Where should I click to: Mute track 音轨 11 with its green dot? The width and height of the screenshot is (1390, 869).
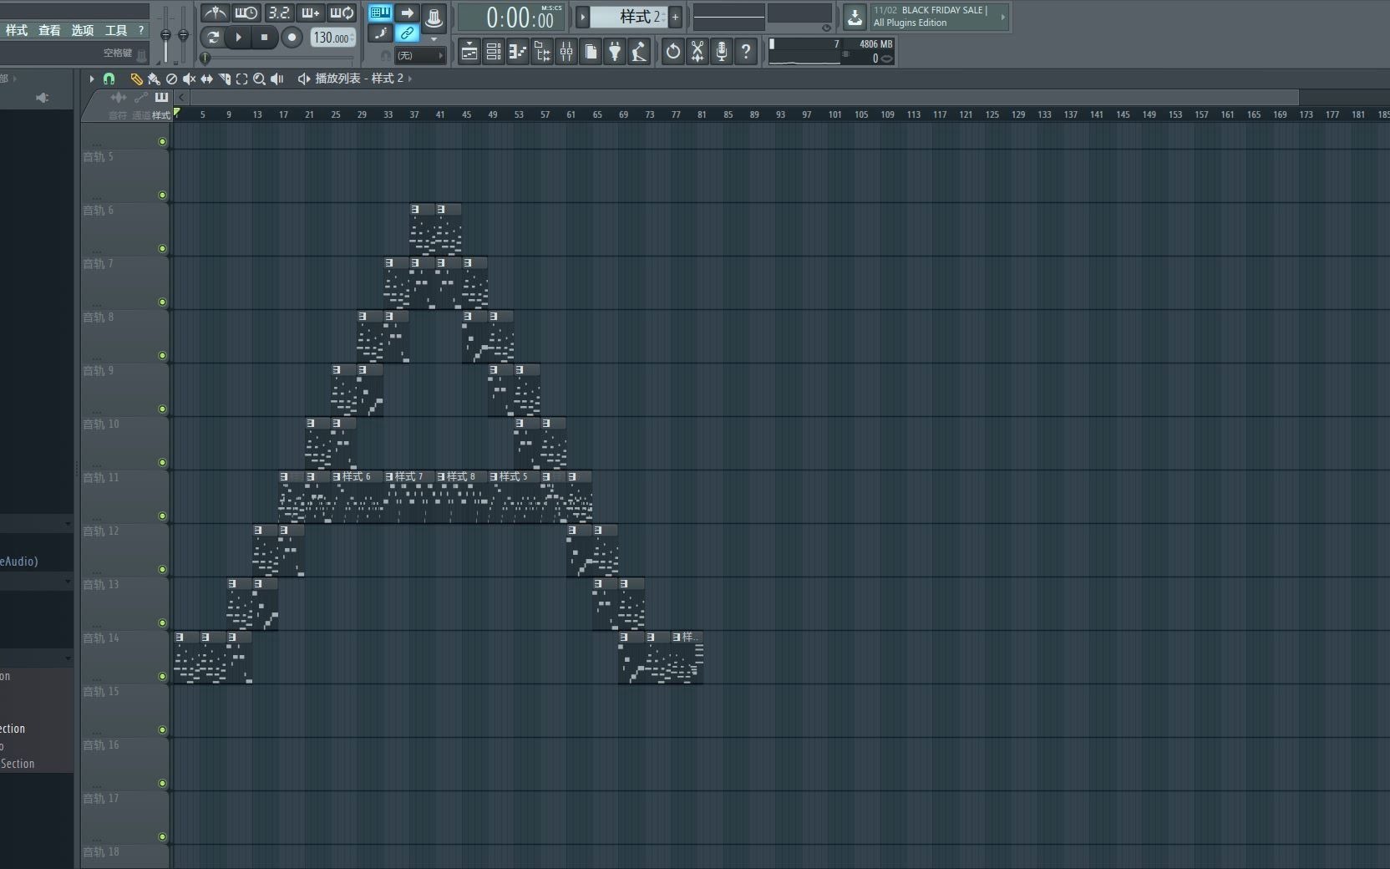point(162,516)
